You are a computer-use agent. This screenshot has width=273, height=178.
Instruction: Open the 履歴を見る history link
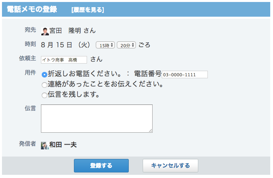88,10
